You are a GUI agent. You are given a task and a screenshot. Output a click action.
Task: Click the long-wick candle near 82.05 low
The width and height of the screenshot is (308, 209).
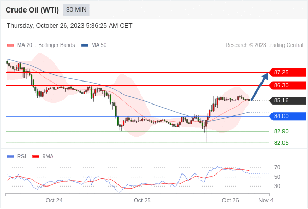(206, 131)
